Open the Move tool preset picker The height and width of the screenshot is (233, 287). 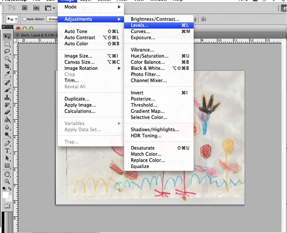pyautogui.click(x=12, y=19)
